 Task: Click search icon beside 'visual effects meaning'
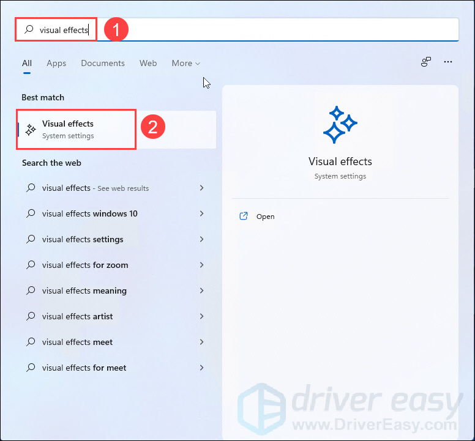(x=31, y=291)
